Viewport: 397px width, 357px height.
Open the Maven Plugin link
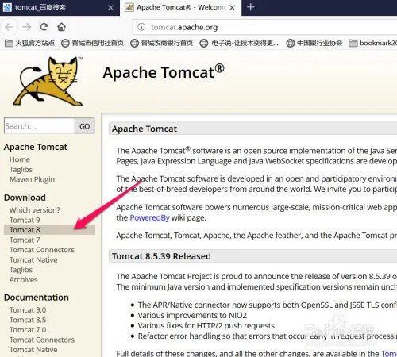coord(32,179)
